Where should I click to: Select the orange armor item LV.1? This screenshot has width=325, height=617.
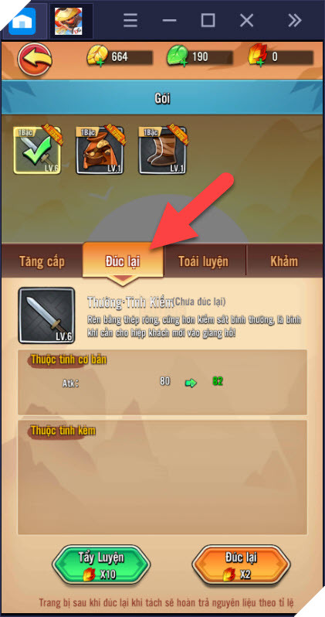100,150
